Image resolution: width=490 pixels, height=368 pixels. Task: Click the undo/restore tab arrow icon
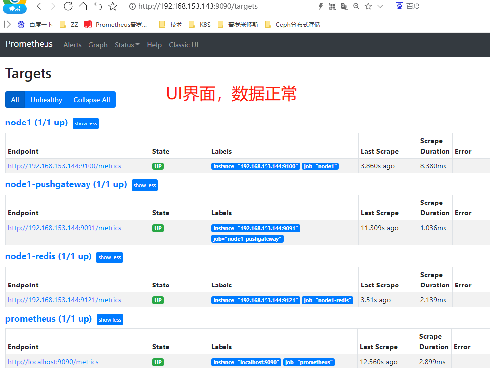pos(98,6)
